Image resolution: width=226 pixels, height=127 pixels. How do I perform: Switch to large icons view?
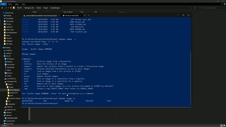(224, 126)
